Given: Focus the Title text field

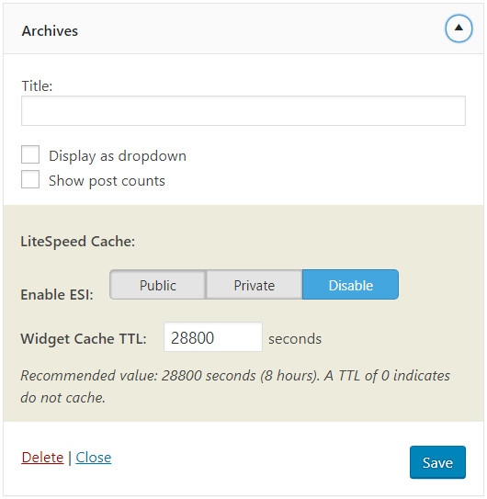Looking at the screenshot, I should point(243,111).
